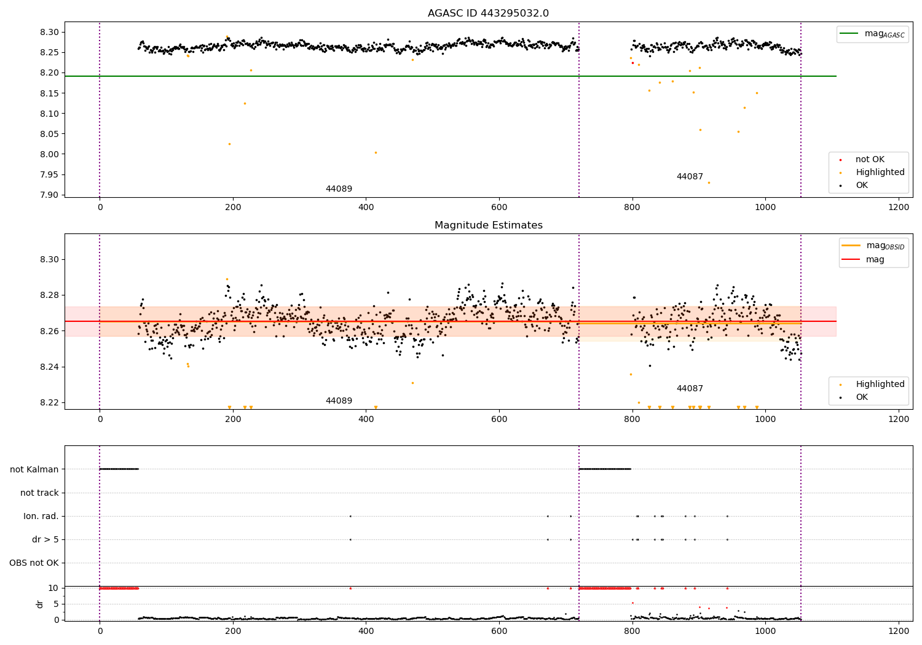Click y-tick '8.20' in the top plot

click(50, 72)
